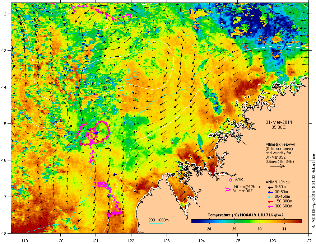
Task: Click the 'ANMN 12h av.' legend heading
Action: (278, 182)
